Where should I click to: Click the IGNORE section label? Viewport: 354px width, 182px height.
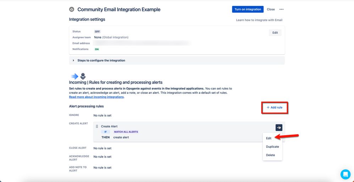[x=74, y=115]
